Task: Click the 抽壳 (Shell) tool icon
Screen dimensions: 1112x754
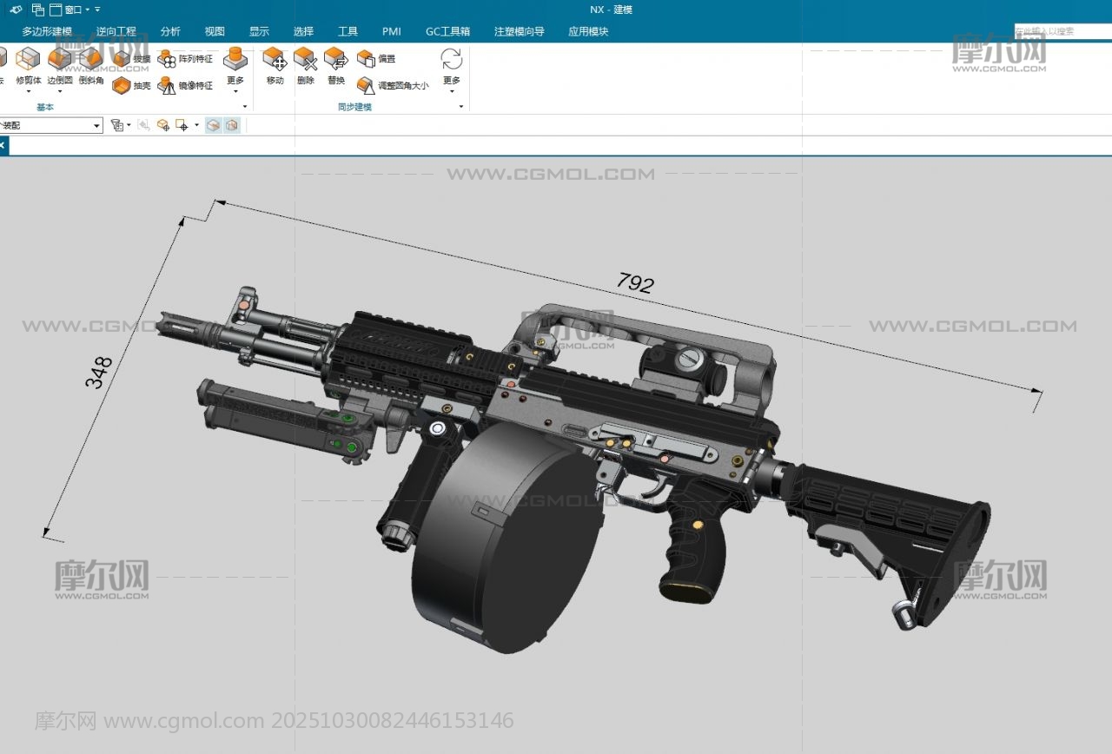Action: [x=122, y=86]
